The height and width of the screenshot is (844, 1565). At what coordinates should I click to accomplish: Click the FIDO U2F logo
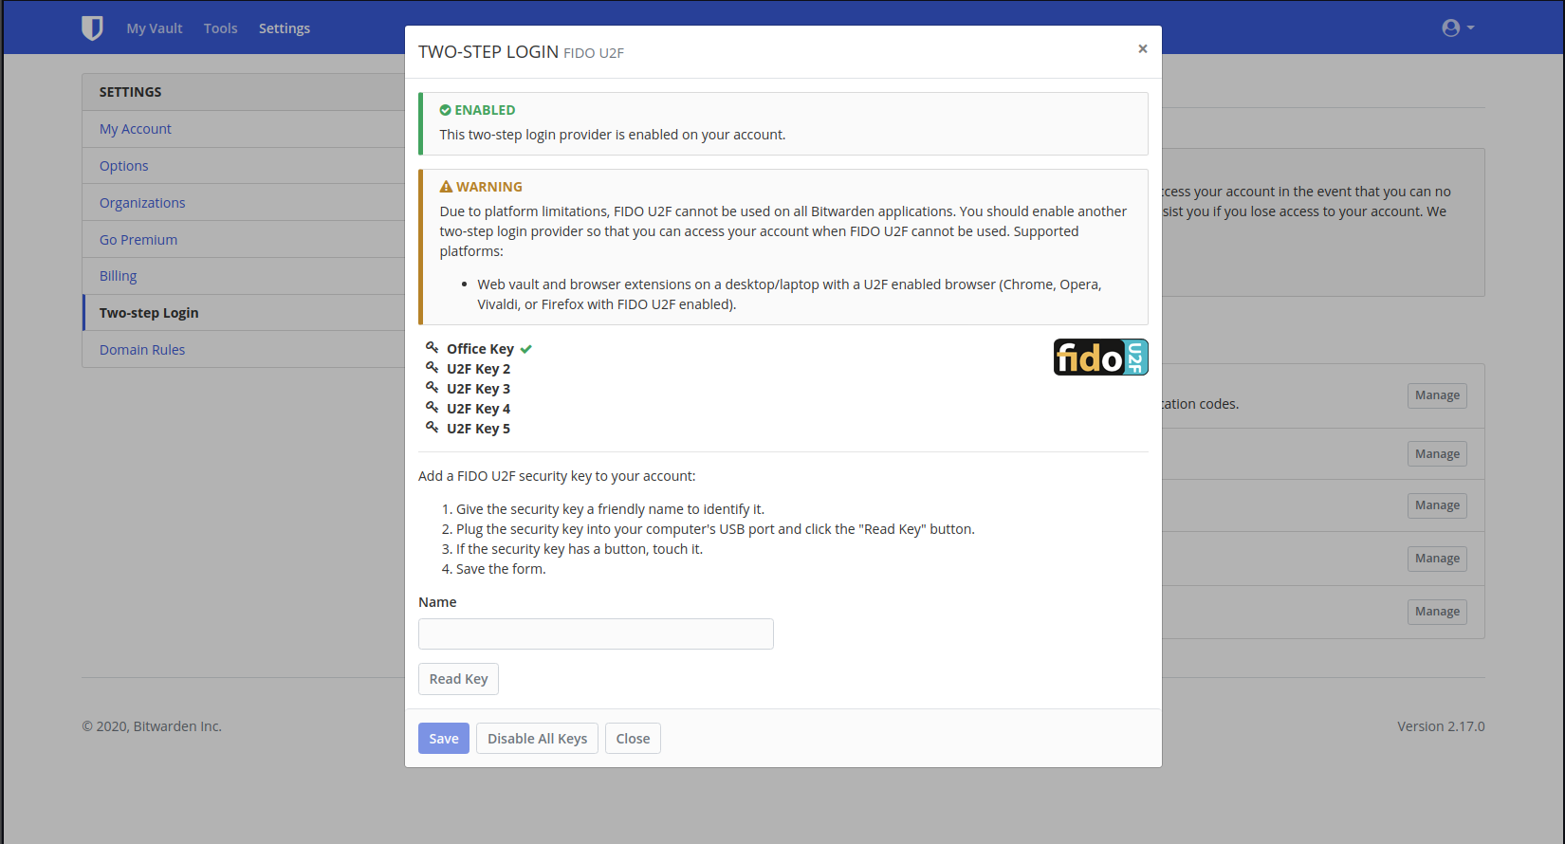[x=1100, y=358]
